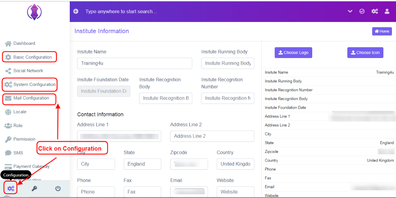
Task: Open the settings gears icon in header
Action: pos(375,11)
